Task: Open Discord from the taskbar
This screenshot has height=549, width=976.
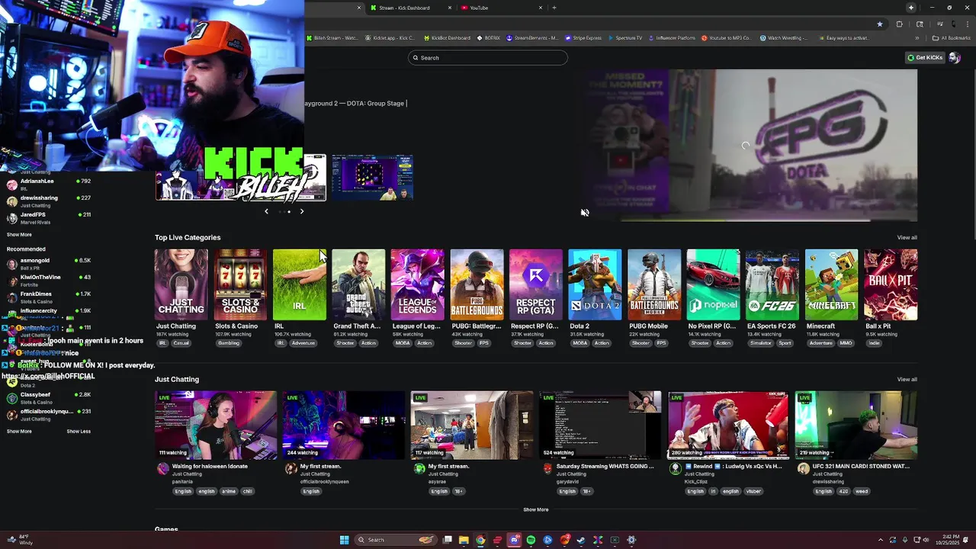Action: (514, 540)
